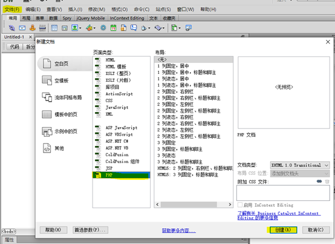This screenshot has height=244, width=335.
Task: Open the 文件(F) menu
Action: pyautogui.click(x=12, y=10)
